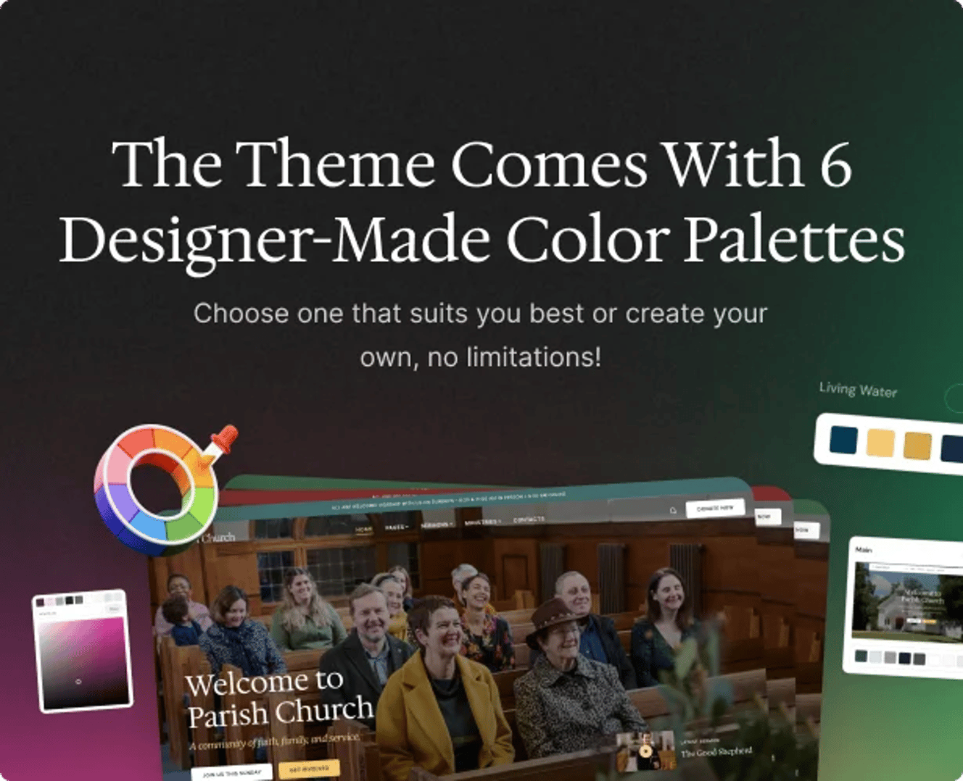Screen dimensions: 963x781
Task: Choose the dark green swatch under Main preview
Action: coord(861,656)
